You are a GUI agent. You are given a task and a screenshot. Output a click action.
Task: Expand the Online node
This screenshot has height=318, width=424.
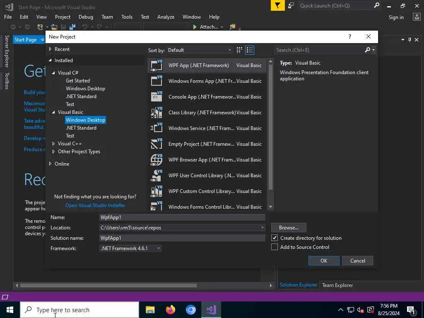(50, 164)
